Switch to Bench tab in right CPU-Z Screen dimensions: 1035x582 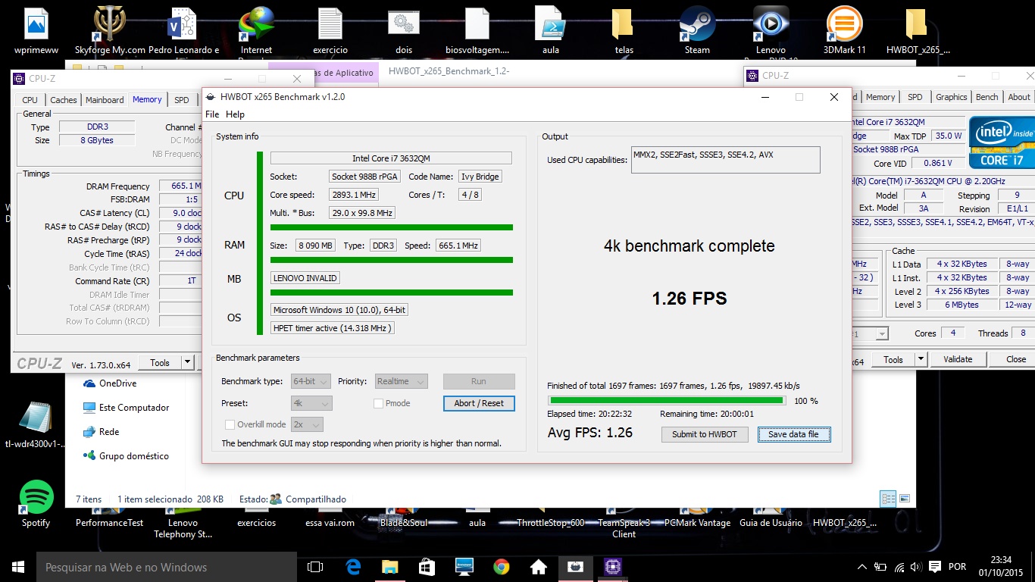coord(987,97)
